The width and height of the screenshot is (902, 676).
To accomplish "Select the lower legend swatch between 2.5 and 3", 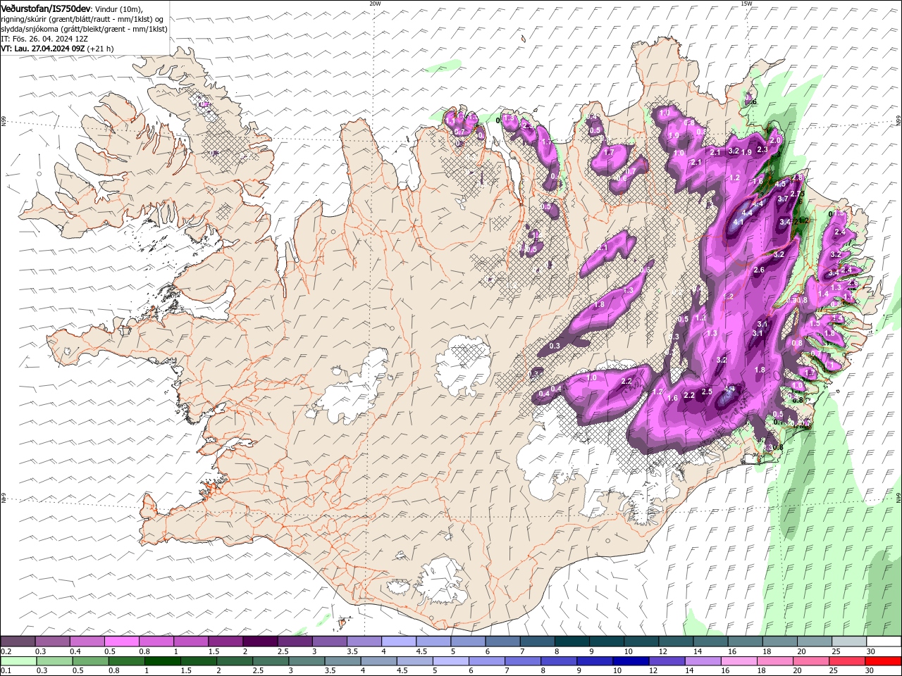I will click(271, 661).
